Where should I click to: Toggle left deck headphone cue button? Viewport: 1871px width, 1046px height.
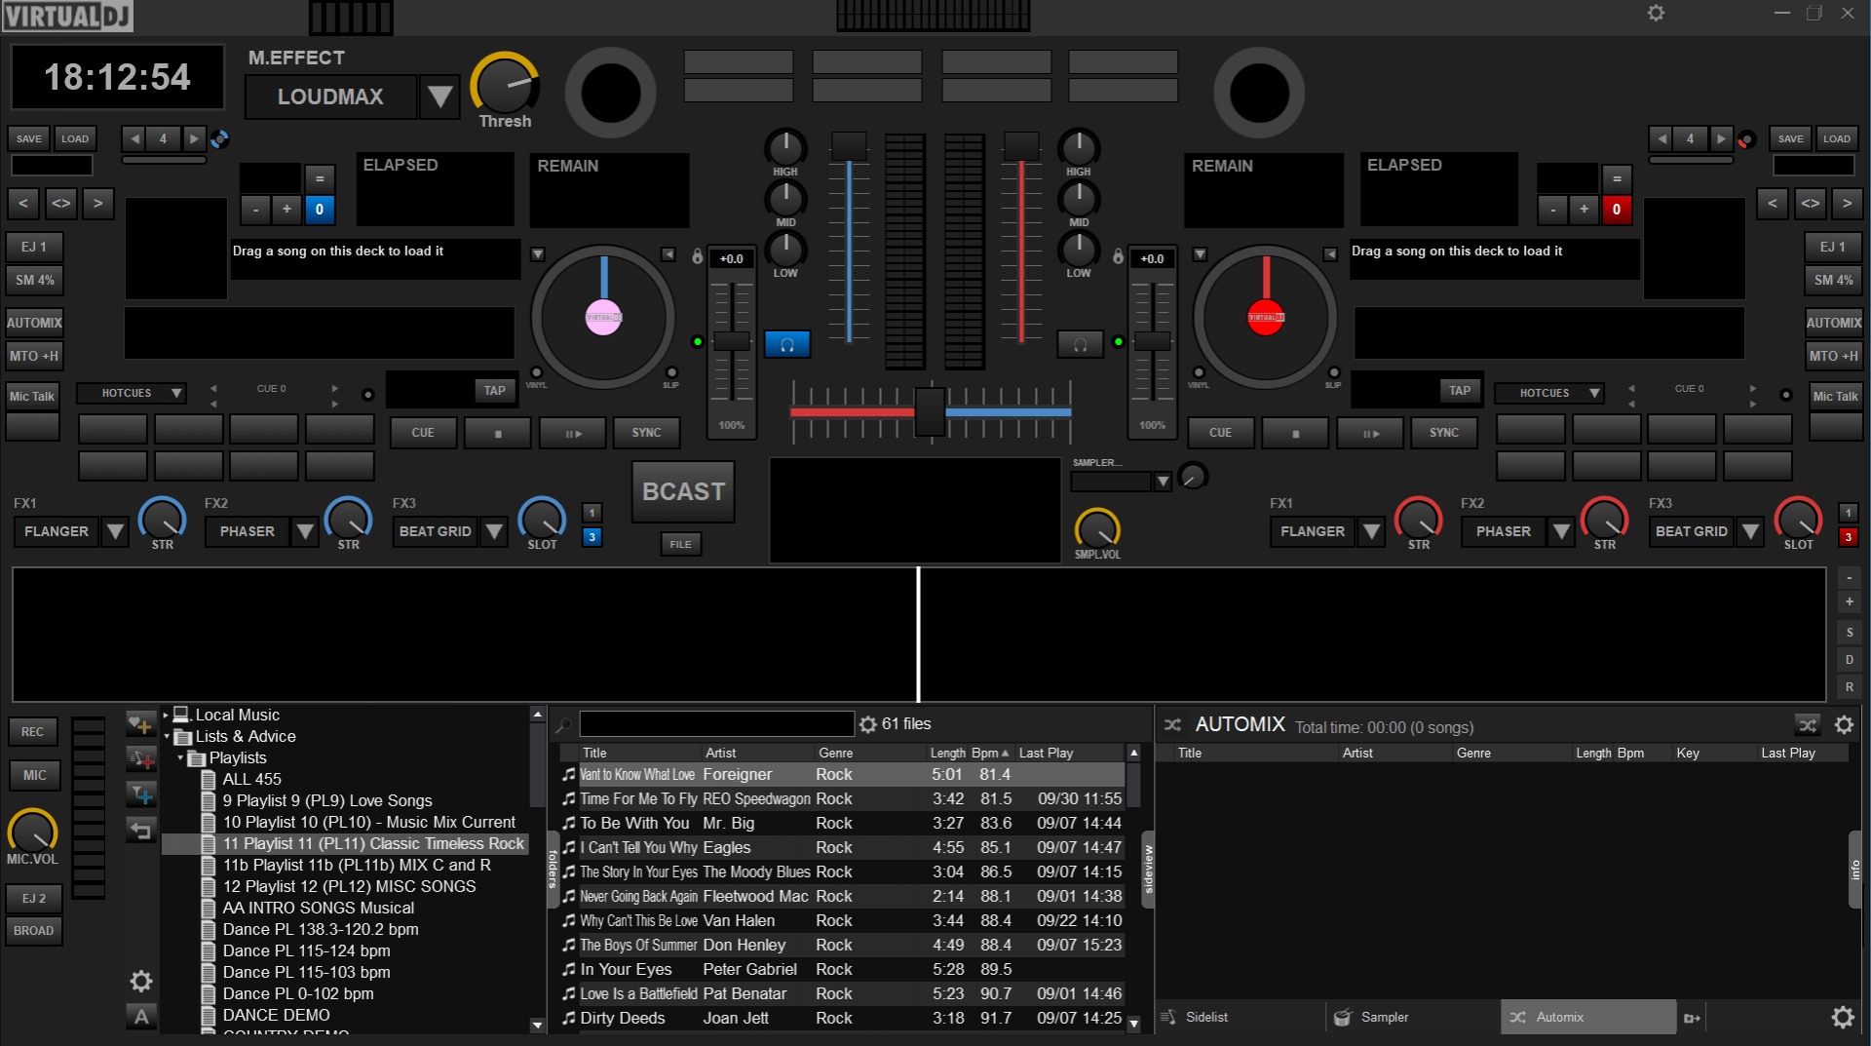pos(787,344)
